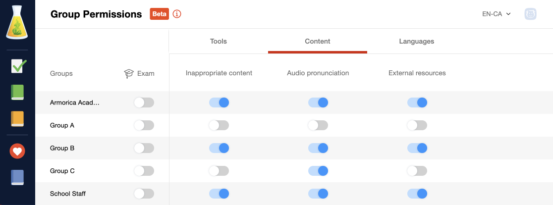Viewport: 553px width, 205px height.
Task: Click the Beta badge
Action: click(x=160, y=14)
